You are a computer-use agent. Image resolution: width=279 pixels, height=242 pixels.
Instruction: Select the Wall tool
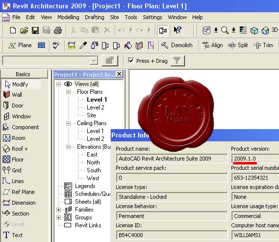[12, 95]
